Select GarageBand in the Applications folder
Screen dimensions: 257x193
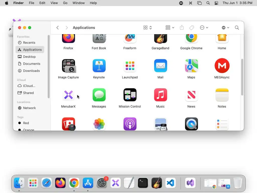coord(160,38)
